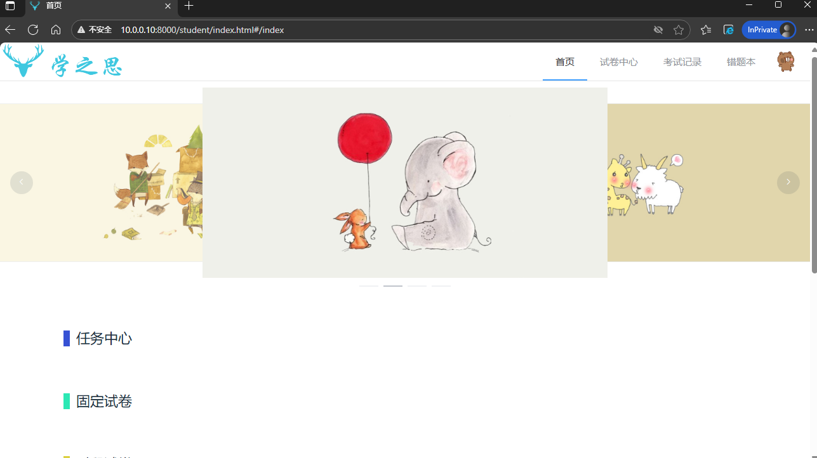Click the 学之思 deer logo
This screenshot has height=458, width=817.
[62, 62]
